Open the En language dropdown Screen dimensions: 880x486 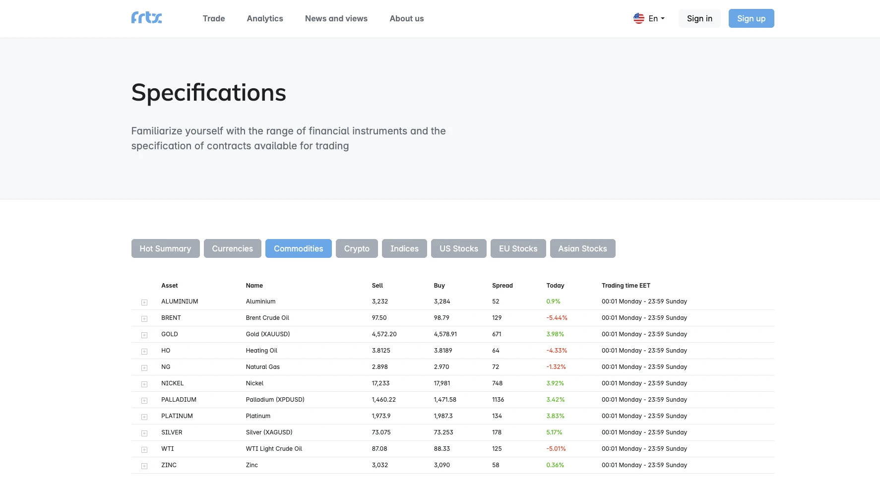(x=656, y=18)
